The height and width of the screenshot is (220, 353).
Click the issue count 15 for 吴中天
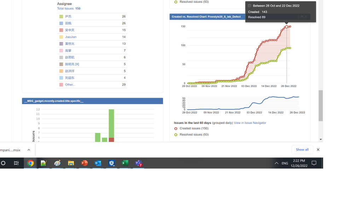[x=124, y=30]
